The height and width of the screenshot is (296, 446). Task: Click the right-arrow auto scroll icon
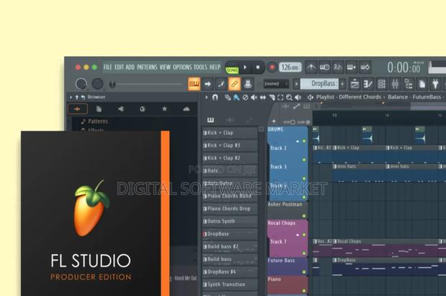tap(208, 84)
